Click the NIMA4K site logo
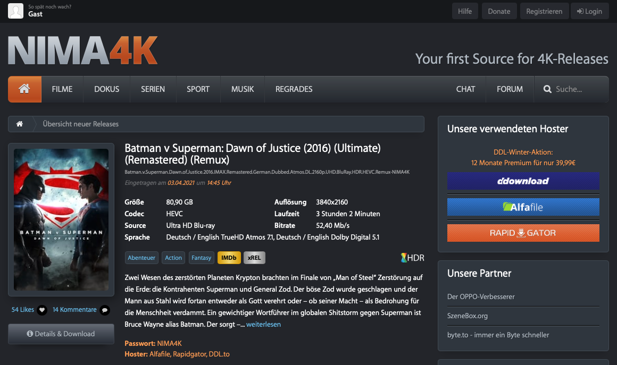The width and height of the screenshot is (617, 365). [83, 51]
